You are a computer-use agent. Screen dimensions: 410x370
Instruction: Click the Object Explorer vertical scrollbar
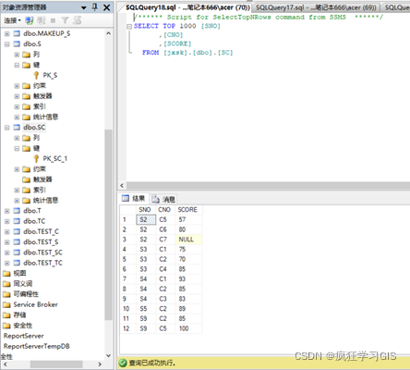pos(108,225)
